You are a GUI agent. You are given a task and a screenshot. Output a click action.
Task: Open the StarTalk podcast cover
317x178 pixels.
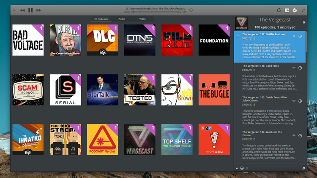point(103,90)
